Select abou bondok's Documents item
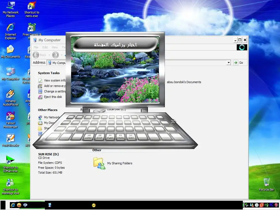 point(184,82)
